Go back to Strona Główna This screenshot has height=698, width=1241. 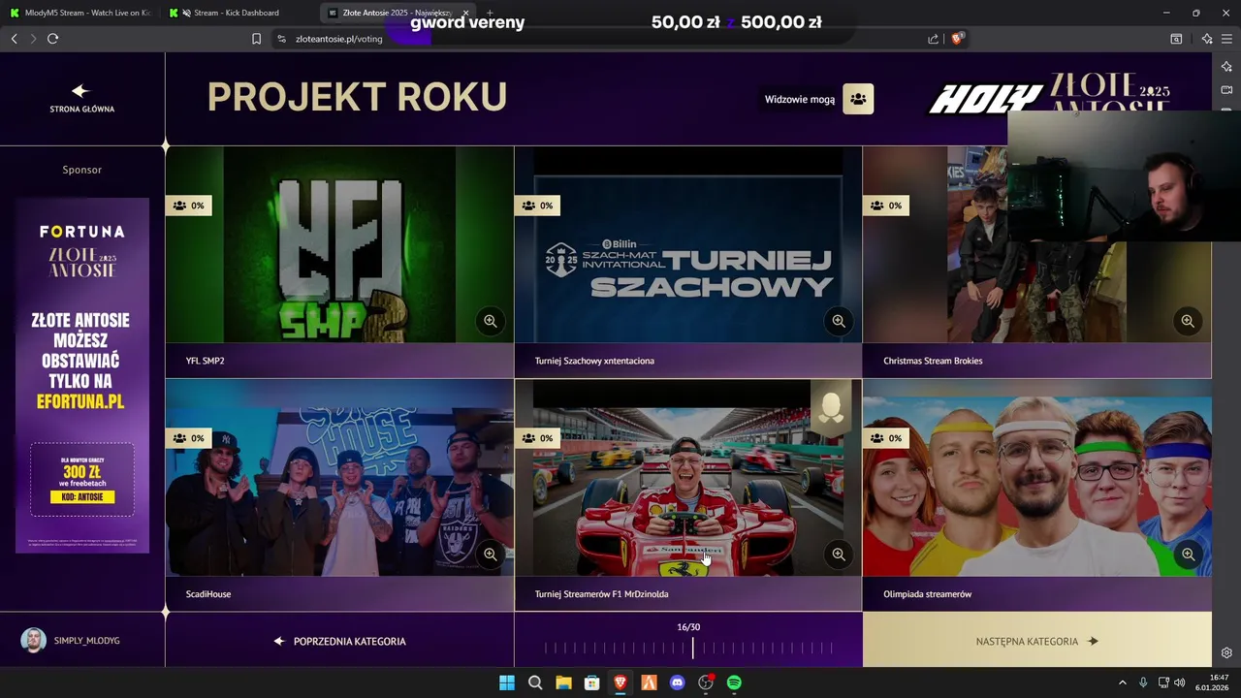[81, 98]
